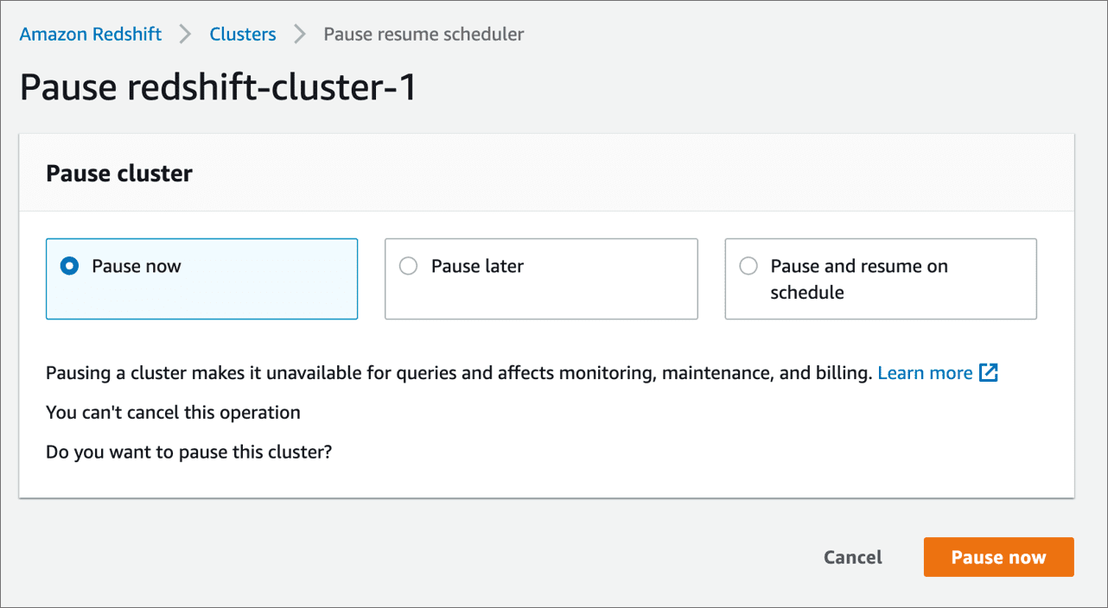The height and width of the screenshot is (608, 1108).
Task: Click the schedule option's label text
Action: 858,279
